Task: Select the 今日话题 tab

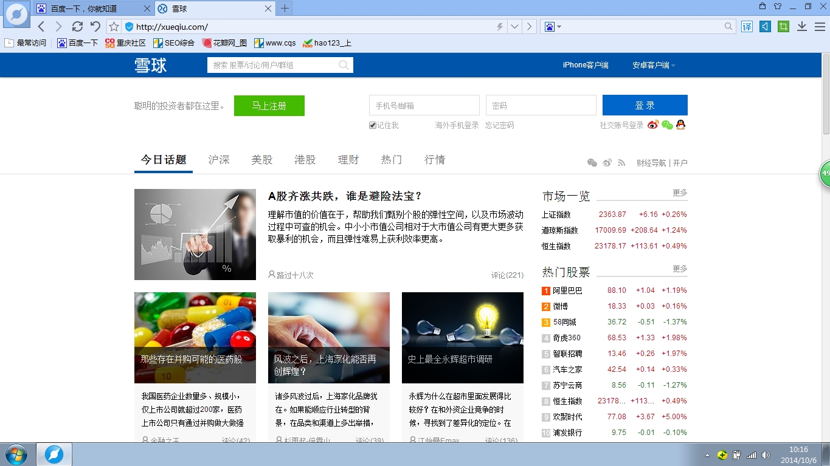Action: 164,160
